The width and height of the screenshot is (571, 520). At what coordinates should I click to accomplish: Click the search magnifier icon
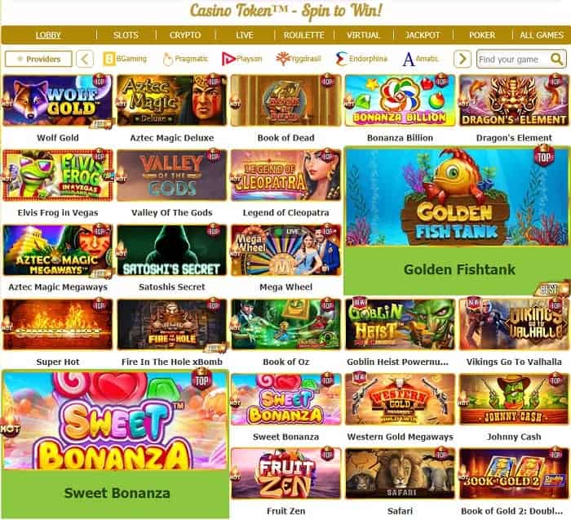pyautogui.click(x=556, y=59)
